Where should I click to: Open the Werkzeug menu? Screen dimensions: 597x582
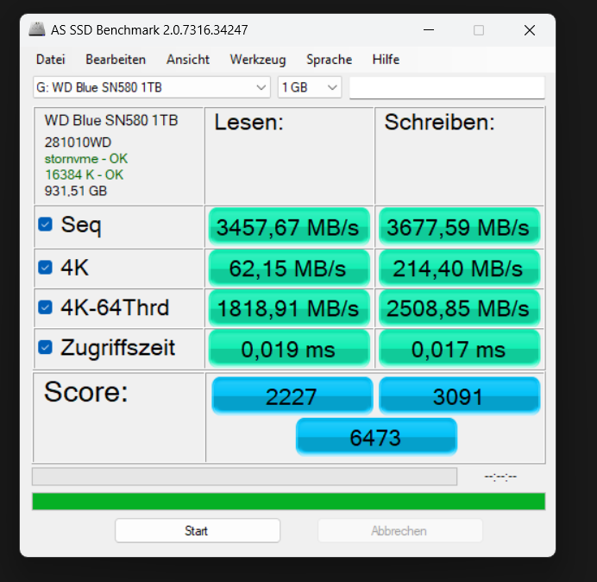pyautogui.click(x=258, y=60)
